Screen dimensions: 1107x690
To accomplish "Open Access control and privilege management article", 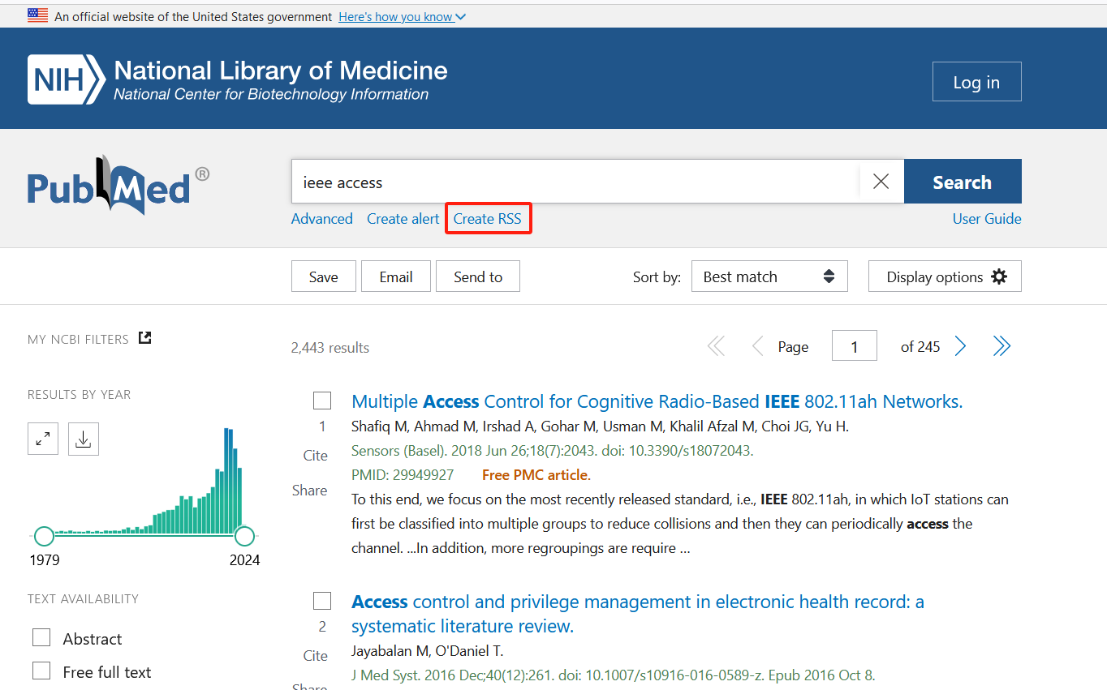I will (638, 614).
